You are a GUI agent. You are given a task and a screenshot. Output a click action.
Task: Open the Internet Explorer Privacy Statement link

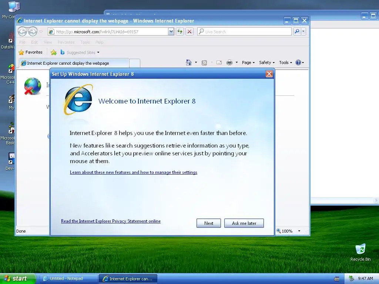(x=111, y=221)
